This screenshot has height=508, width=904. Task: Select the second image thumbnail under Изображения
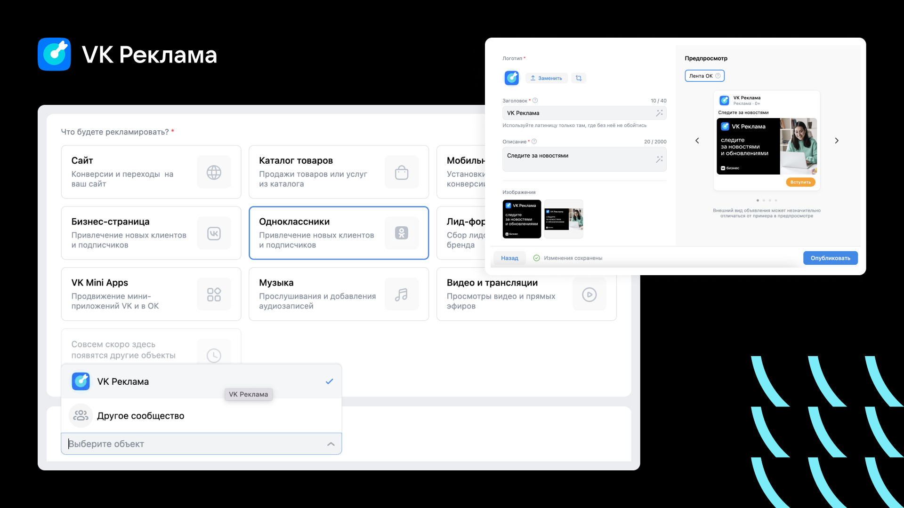pyautogui.click(x=564, y=219)
